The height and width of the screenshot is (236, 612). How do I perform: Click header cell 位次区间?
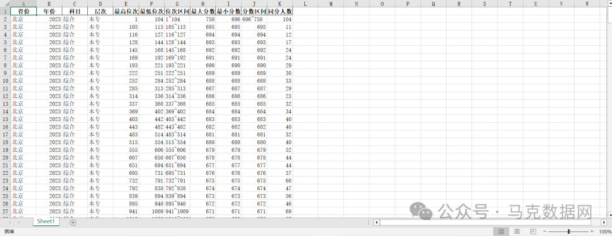tap(177, 11)
